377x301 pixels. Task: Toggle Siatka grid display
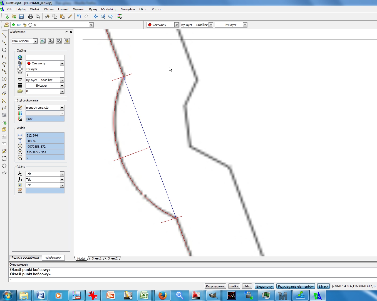click(234, 286)
